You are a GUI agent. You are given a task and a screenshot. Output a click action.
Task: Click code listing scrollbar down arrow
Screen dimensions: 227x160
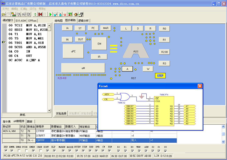pos(49,110)
